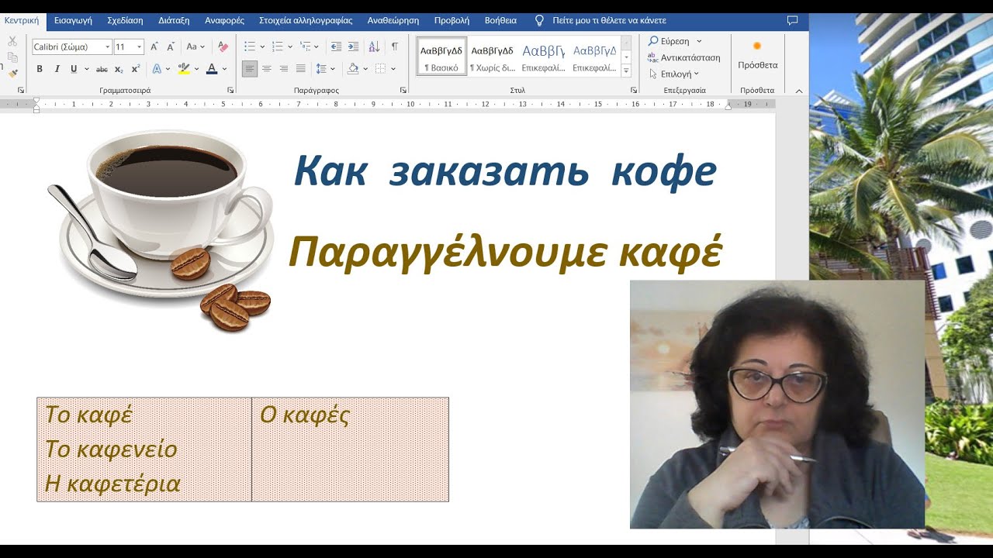Decrease paragraph indent

pyautogui.click(x=336, y=46)
